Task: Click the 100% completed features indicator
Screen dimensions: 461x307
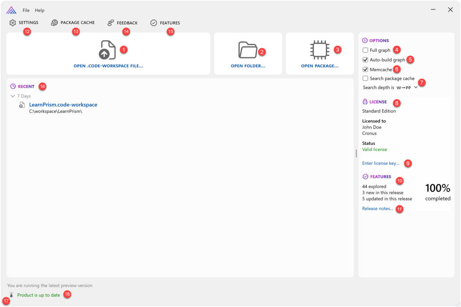Action: tap(437, 193)
